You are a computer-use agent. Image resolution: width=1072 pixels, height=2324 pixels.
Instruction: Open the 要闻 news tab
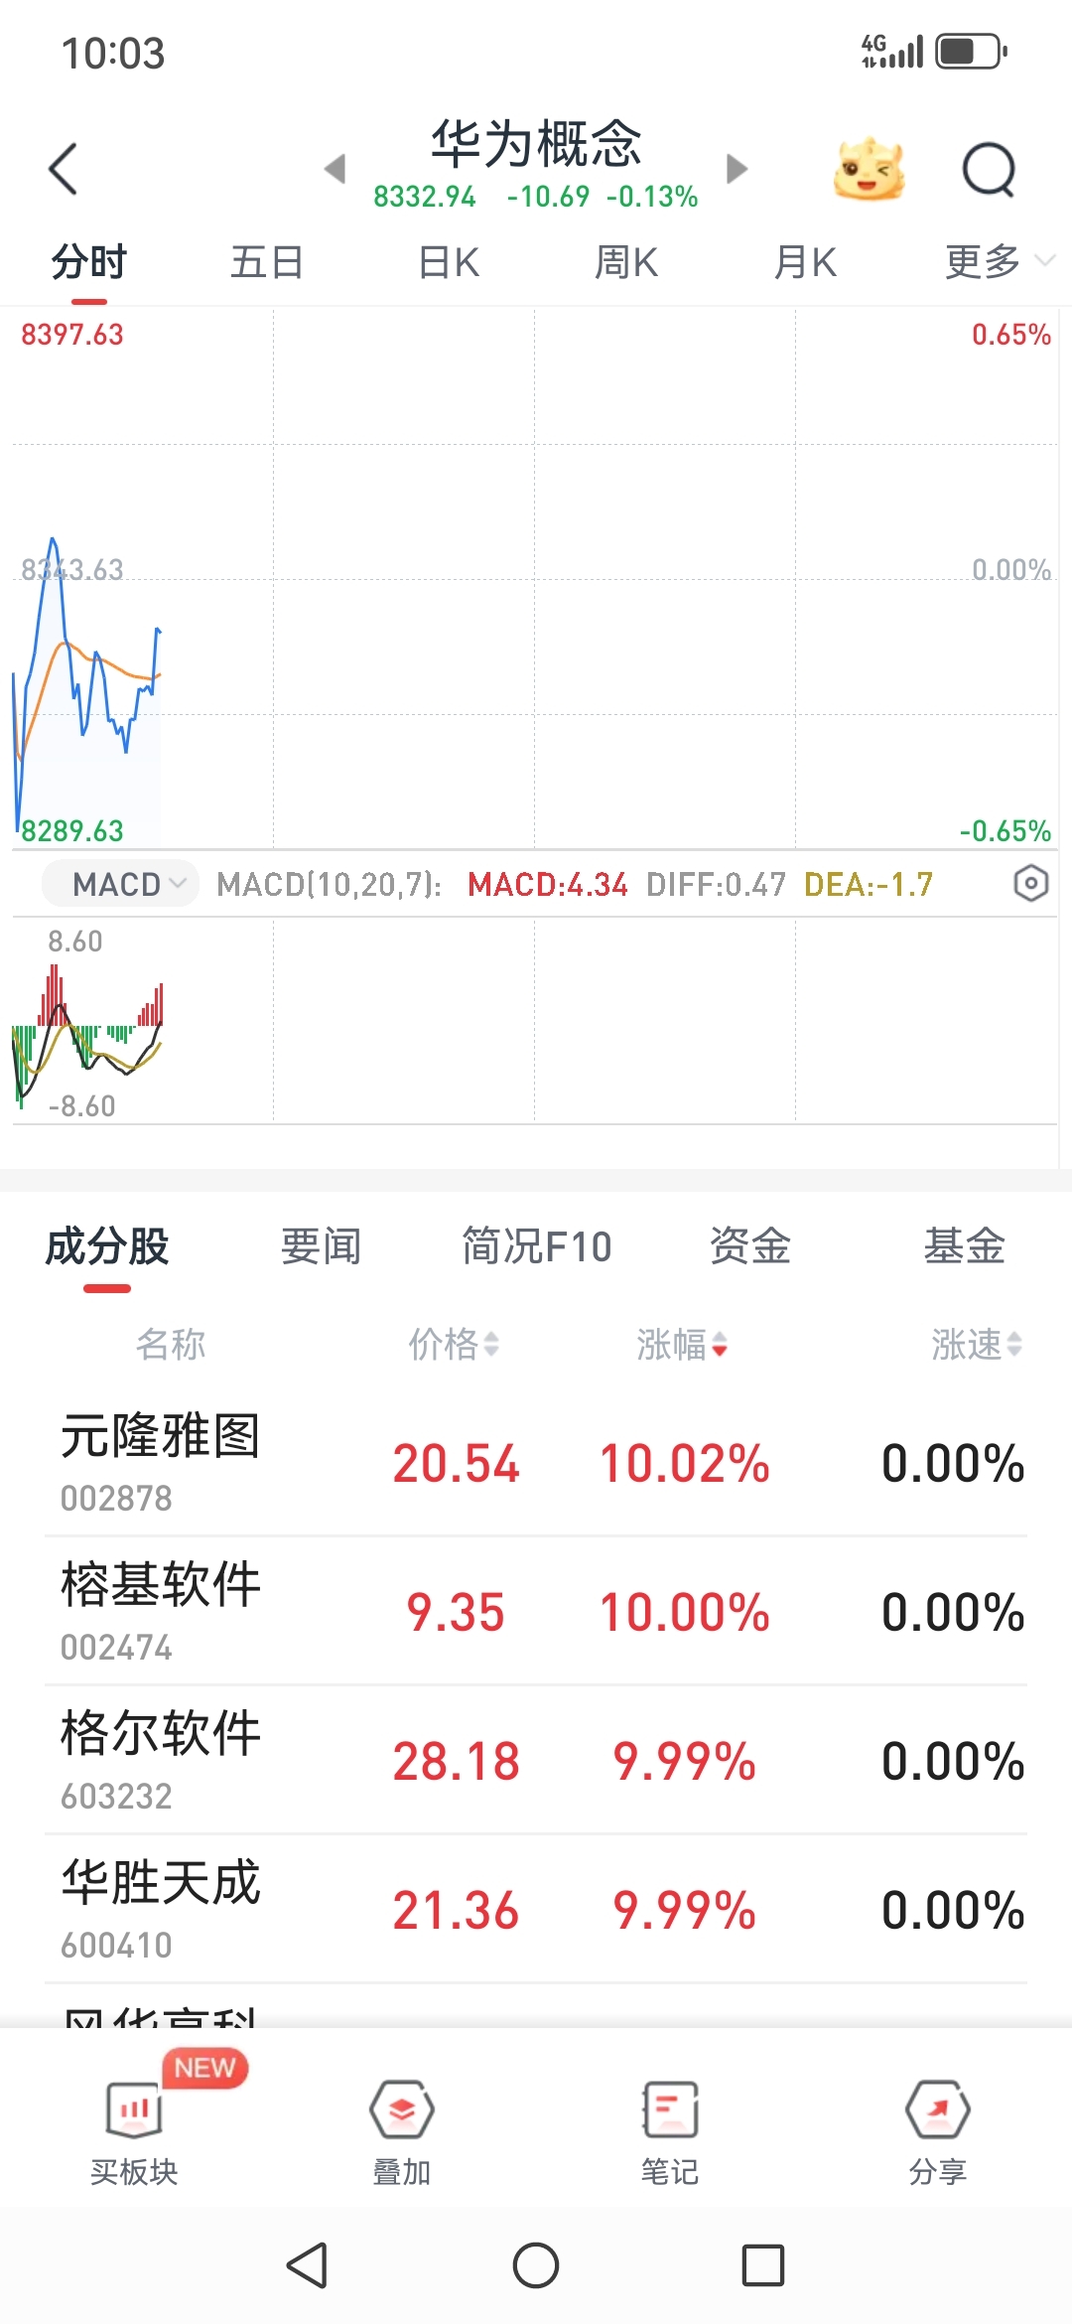[x=322, y=1246]
